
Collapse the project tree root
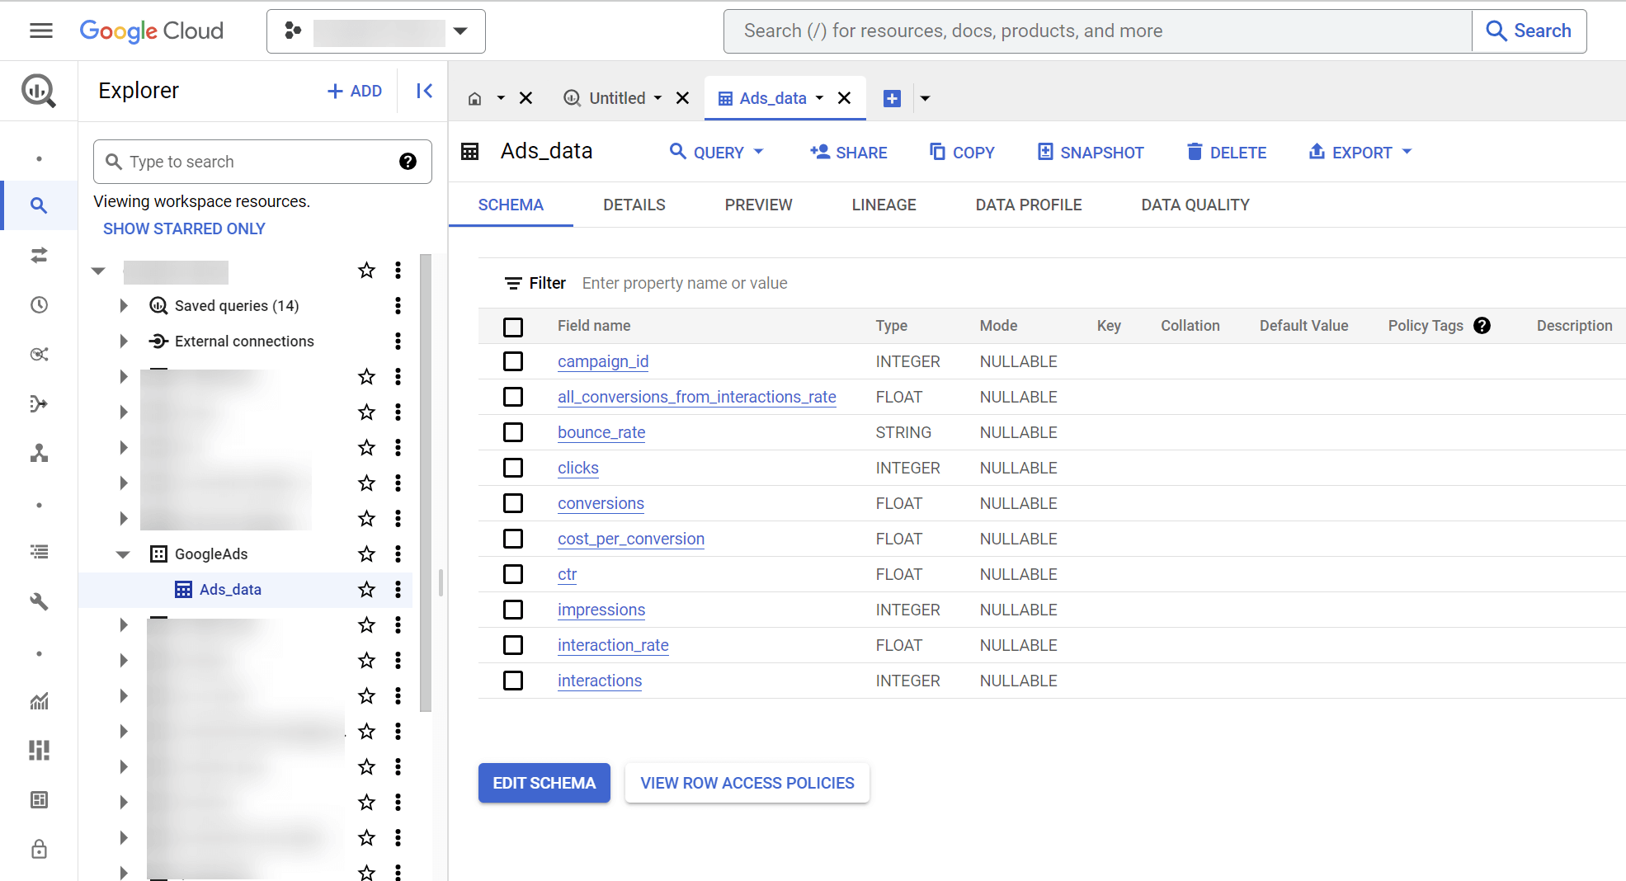point(98,271)
